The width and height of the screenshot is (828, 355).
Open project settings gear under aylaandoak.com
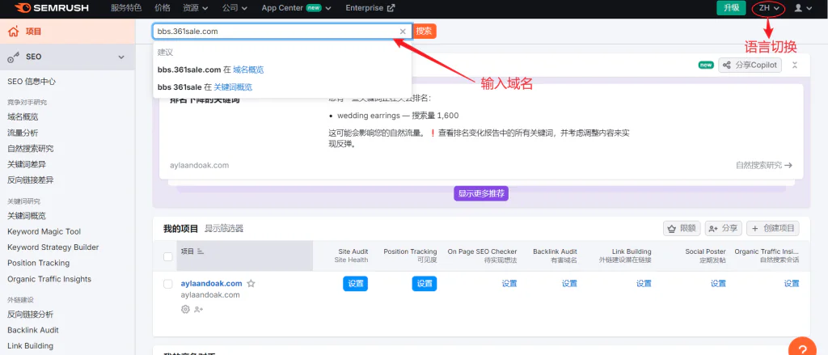[x=185, y=309]
